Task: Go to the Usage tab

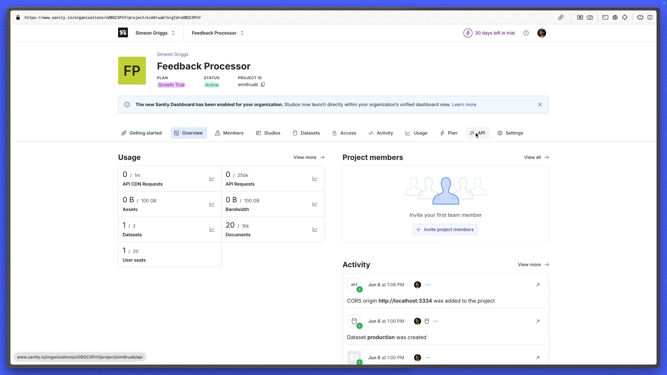Action: (416, 133)
